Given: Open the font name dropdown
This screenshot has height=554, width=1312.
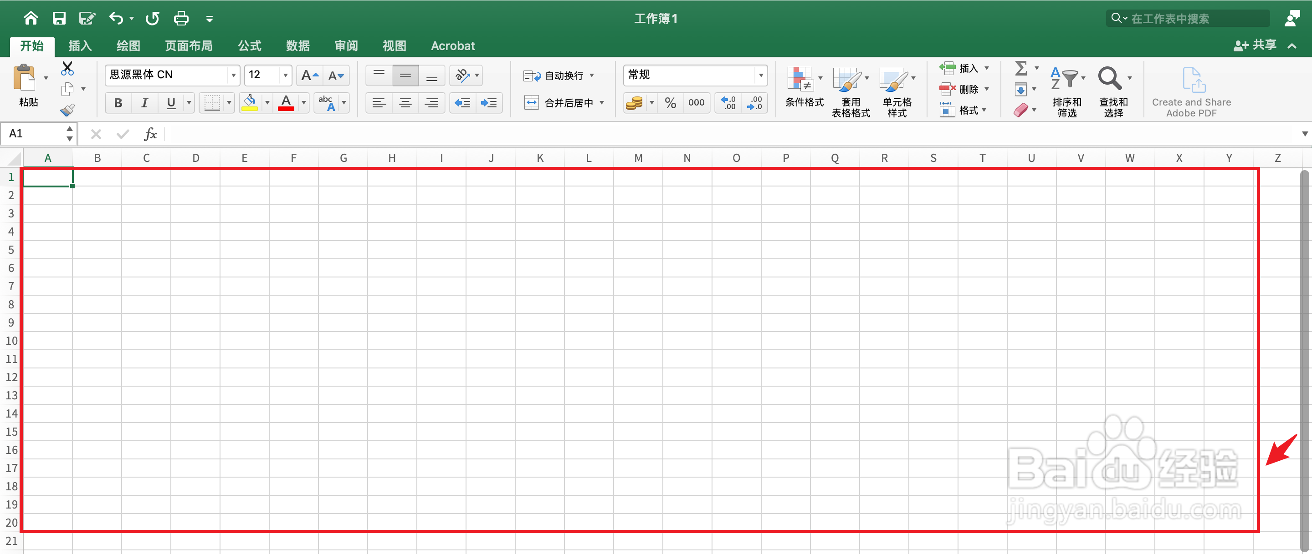Looking at the screenshot, I should [233, 76].
